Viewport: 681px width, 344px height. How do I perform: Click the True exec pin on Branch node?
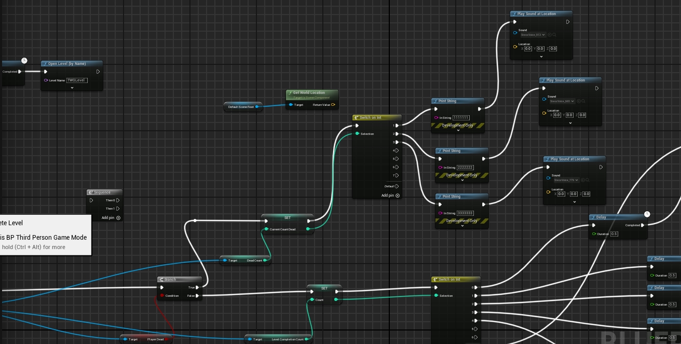coord(198,287)
